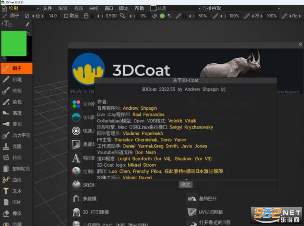Open the 连接拾取 dropdown arrow
The width and height of the screenshot is (304, 226).
coord(279,8)
